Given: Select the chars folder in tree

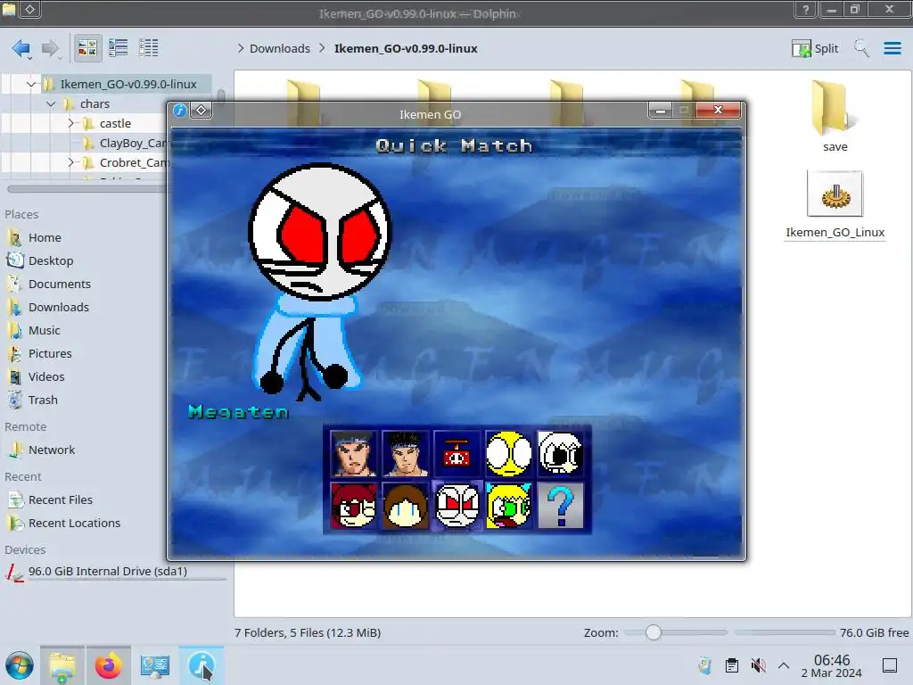Looking at the screenshot, I should point(95,103).
